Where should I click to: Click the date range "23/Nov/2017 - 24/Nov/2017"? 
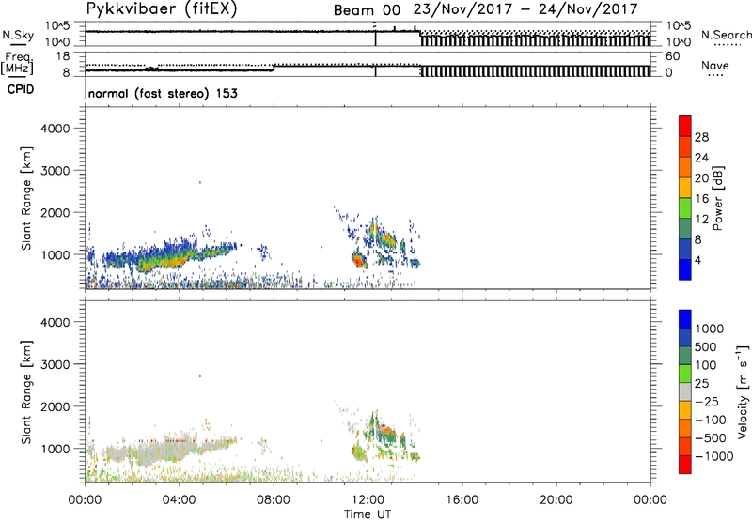click(525, 9)
